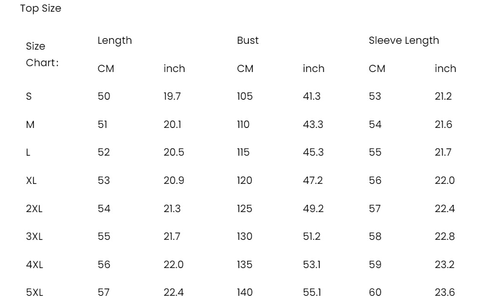Click bust inch value 47.2
The image size is (497, 308).
coord(313,181)
